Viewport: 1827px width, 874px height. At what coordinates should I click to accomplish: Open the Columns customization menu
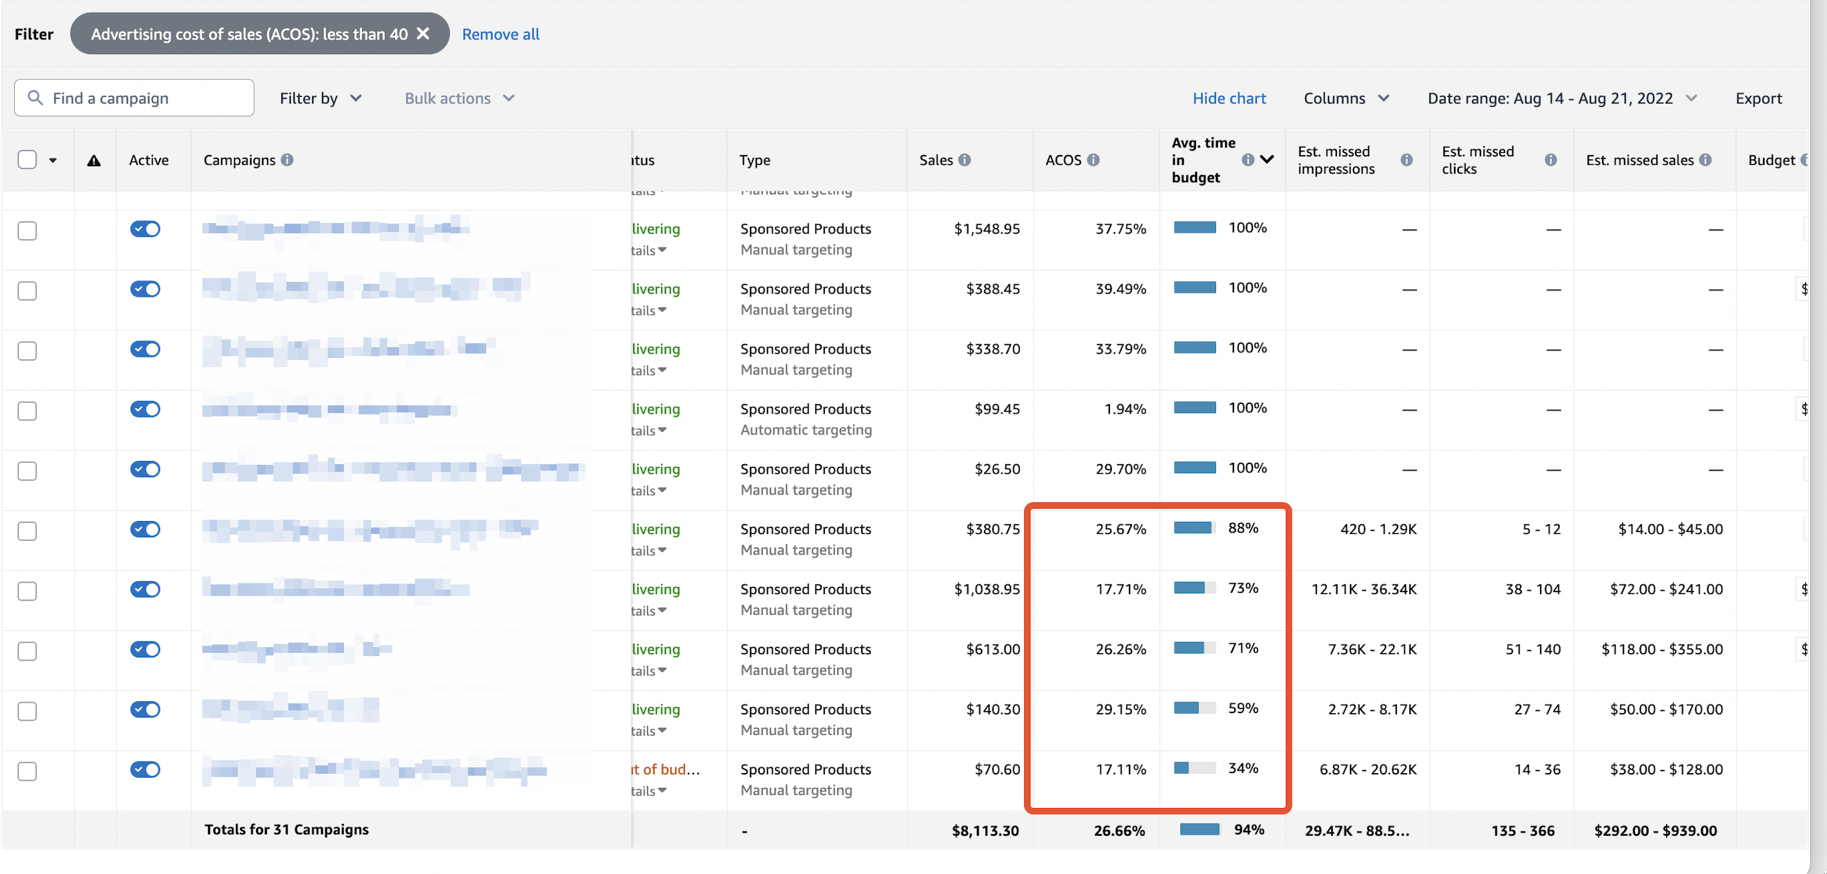(1346, 98)
